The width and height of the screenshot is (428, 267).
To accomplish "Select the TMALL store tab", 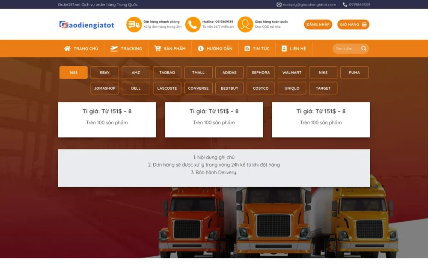I will point(198,73).
